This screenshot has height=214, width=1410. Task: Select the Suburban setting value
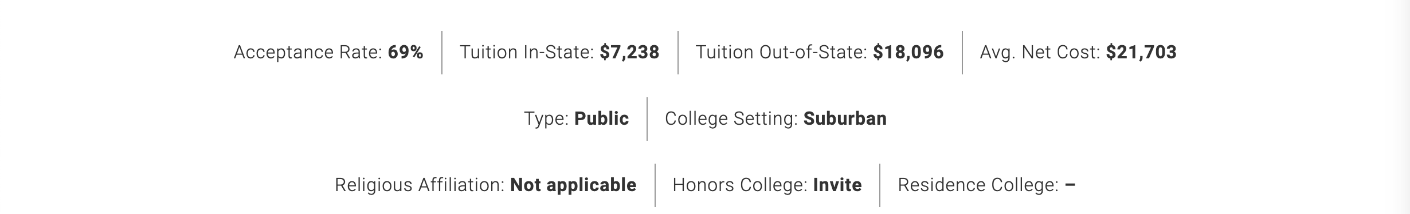coord(845,119)
